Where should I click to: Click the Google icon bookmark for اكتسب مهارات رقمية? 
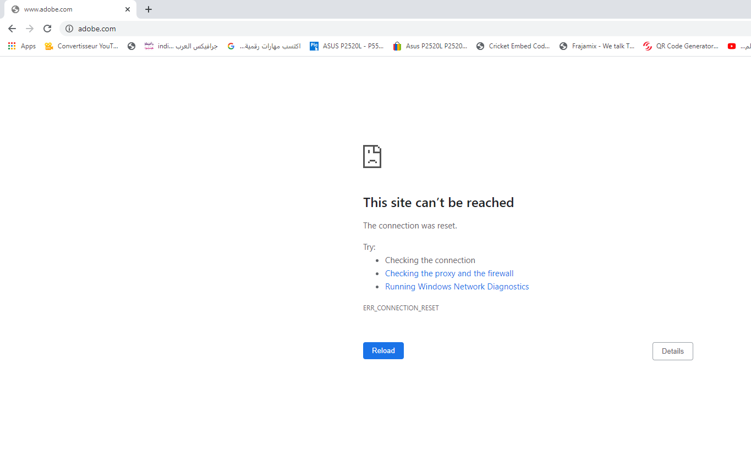[231, 46]
